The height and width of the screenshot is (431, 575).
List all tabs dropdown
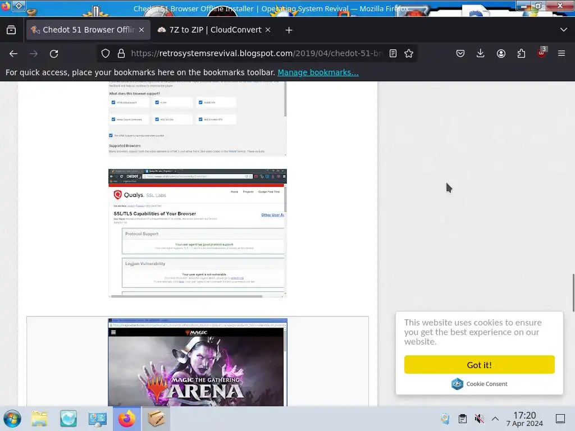[x=564, y=30]
